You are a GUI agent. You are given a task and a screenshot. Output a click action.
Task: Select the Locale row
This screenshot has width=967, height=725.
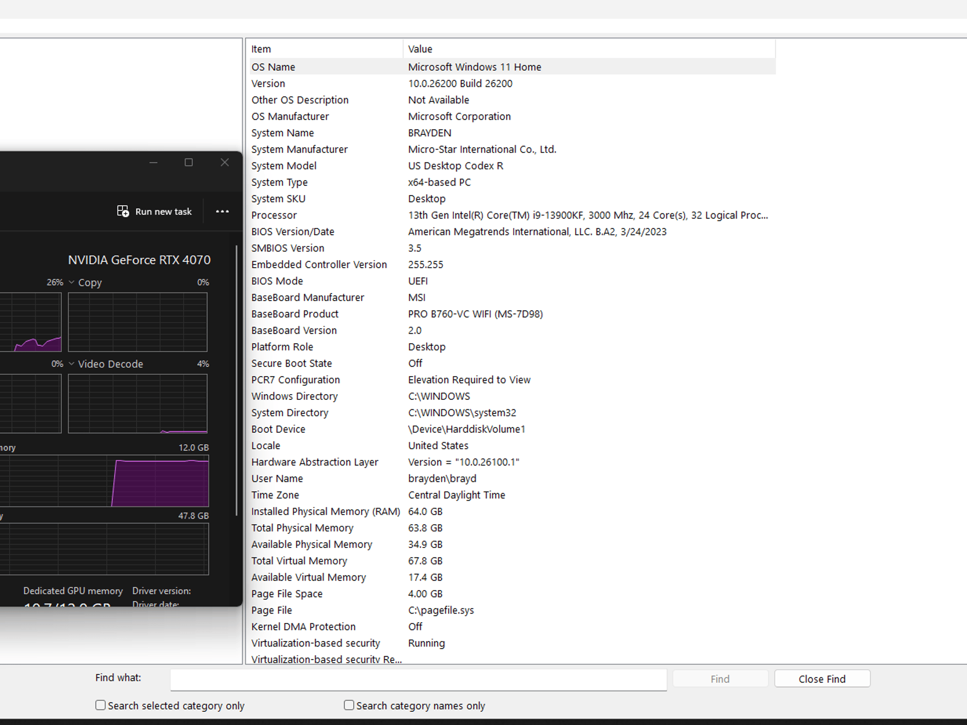[512, 446]
